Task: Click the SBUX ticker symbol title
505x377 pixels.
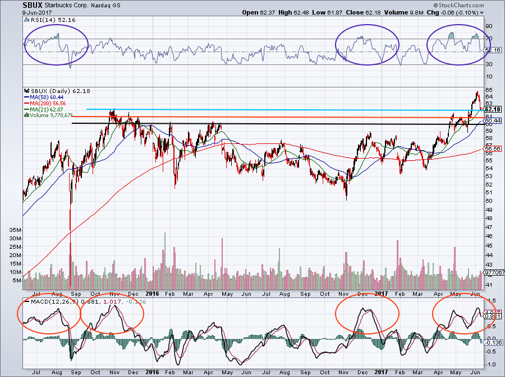Action: point(32,5)
